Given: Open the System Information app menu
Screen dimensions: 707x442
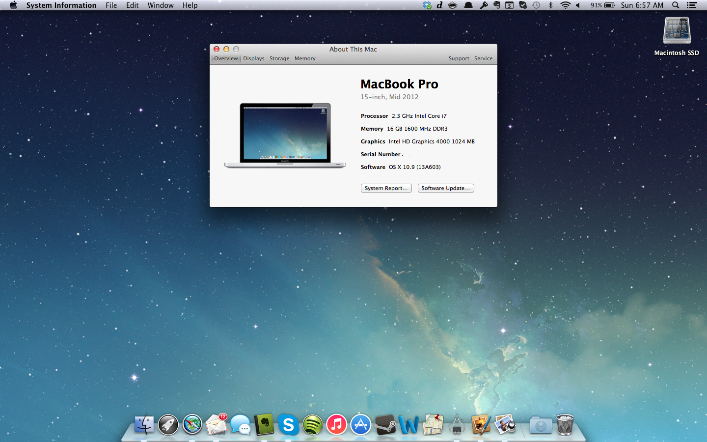Looking at the screenshot, I should [61, 5].
